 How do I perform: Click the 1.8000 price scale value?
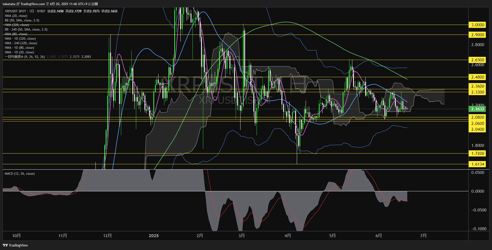tap(478, 145)
